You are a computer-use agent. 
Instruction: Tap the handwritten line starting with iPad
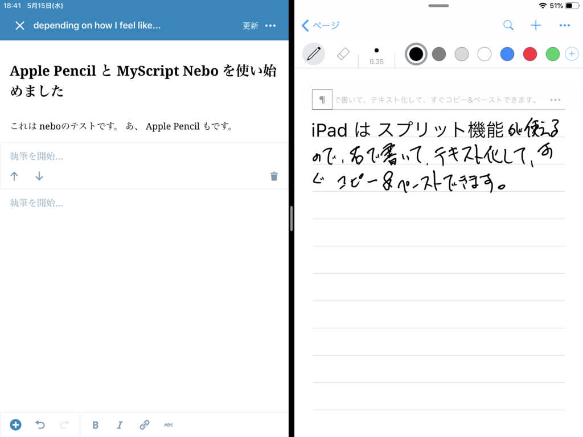pos(436,129)
